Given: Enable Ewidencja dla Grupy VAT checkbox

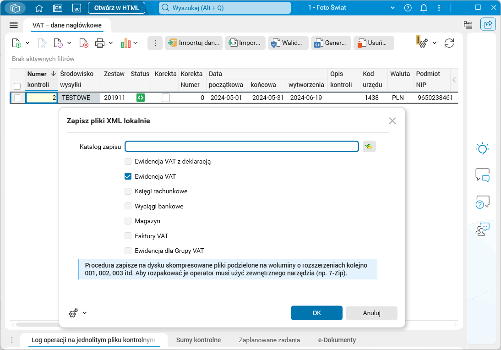Looking at the screenshot, I should (128, 251).
